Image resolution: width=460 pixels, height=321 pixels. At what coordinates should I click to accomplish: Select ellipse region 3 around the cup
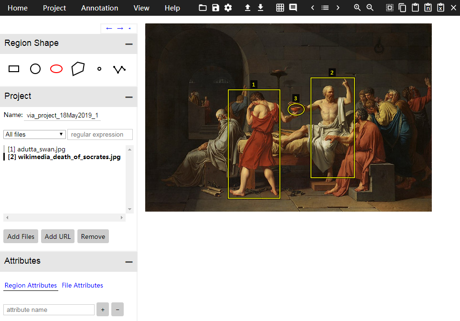pos(296,109)
